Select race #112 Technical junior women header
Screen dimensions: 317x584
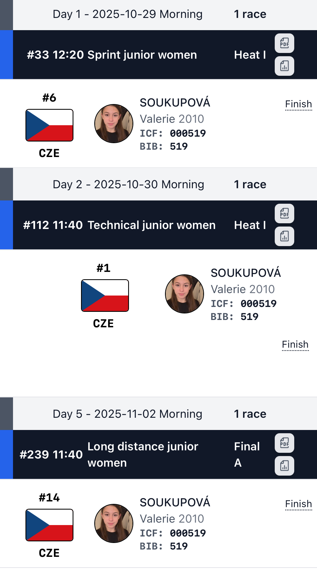(119, 225)
